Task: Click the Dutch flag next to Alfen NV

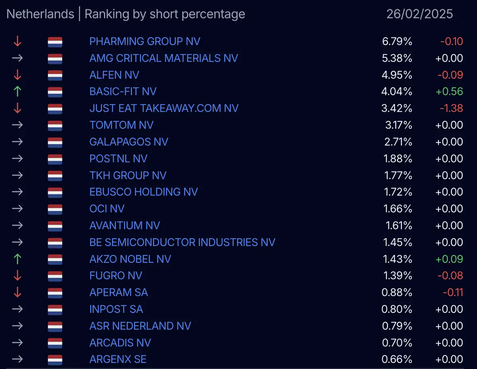Action: point(55,75)
